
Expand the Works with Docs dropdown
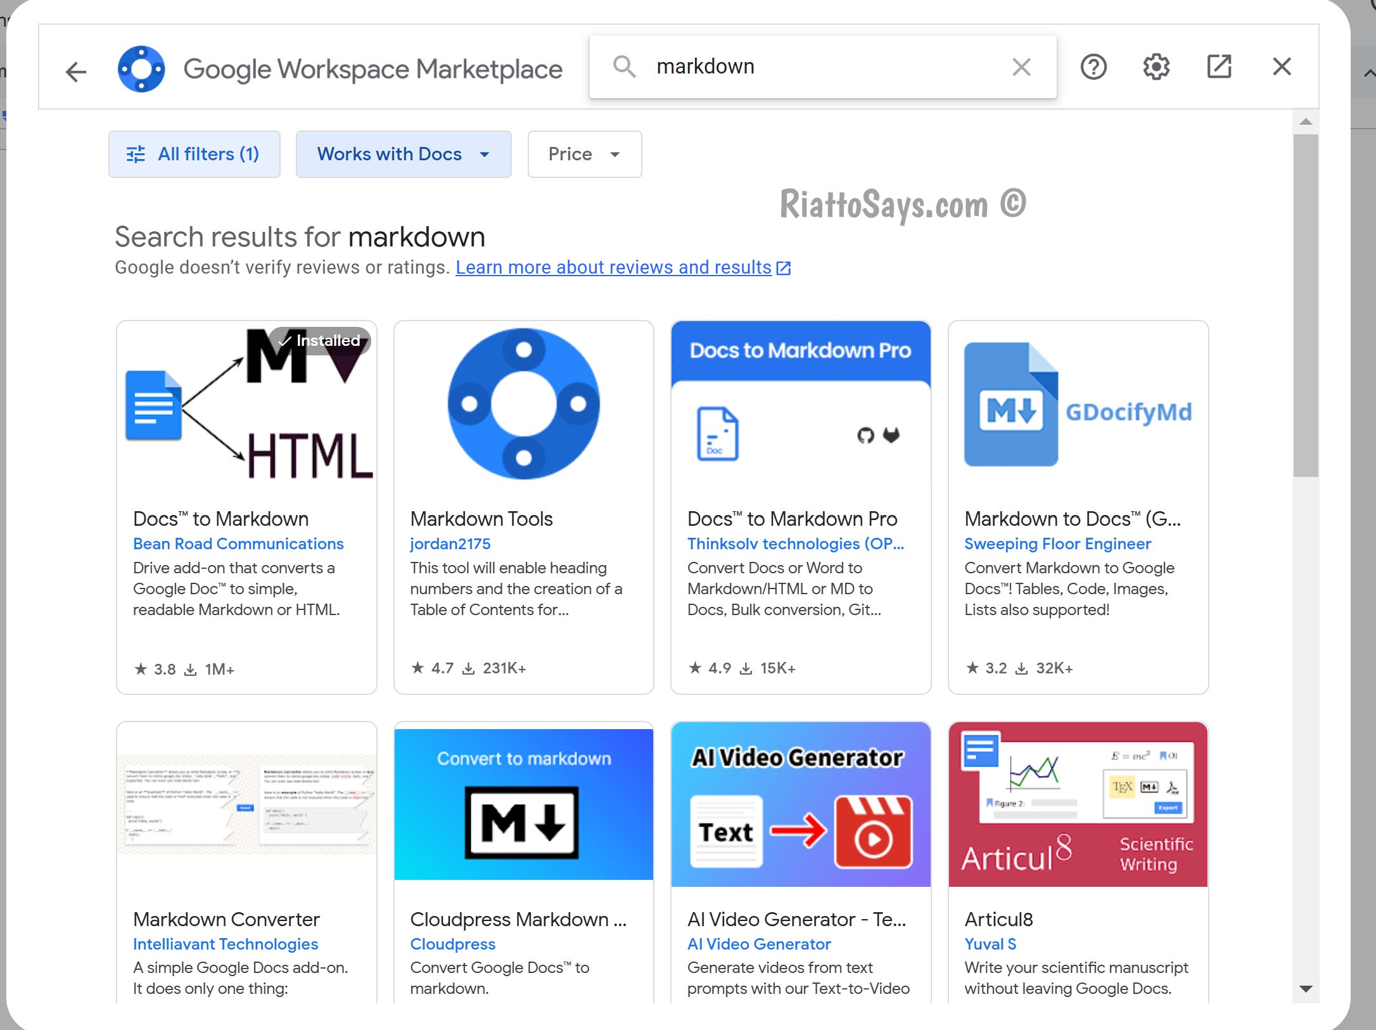coord(403,154)
